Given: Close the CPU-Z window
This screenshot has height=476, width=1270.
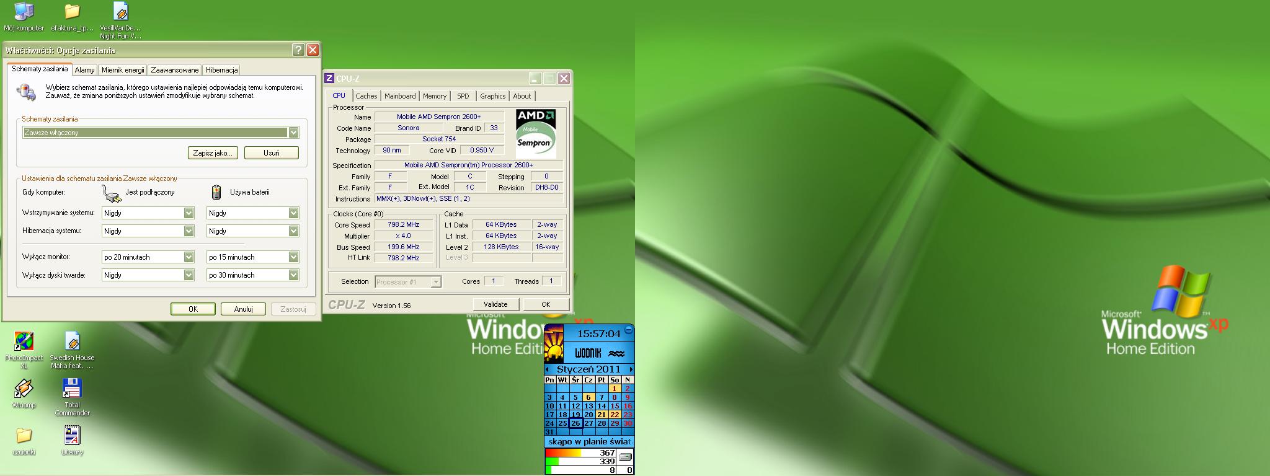Looking at the screenshot, I should [564, 78].
